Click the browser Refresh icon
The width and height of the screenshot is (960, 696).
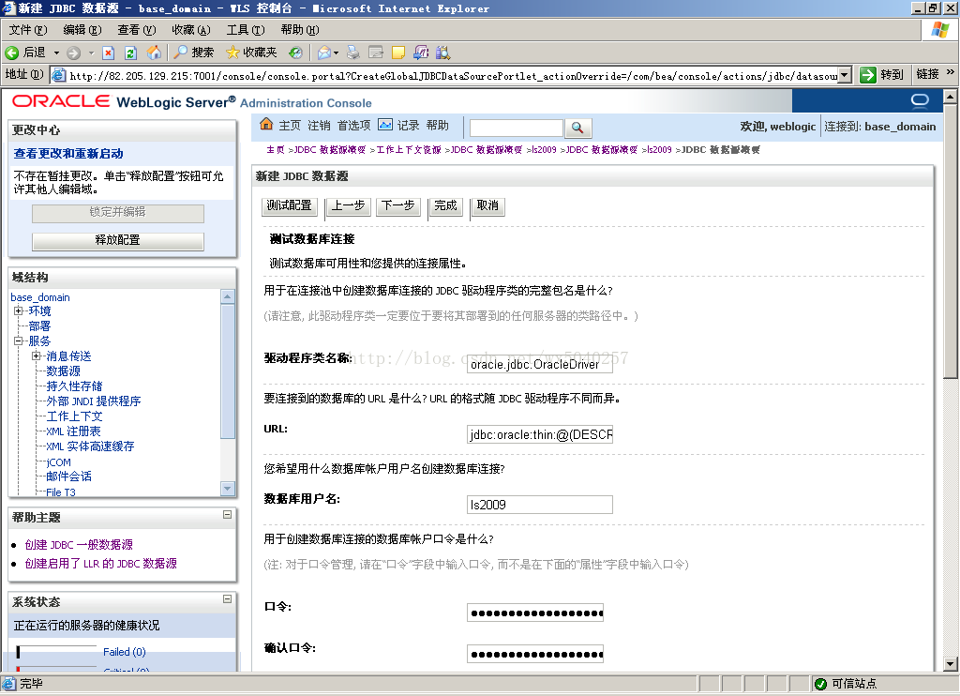tap(131, 53)
